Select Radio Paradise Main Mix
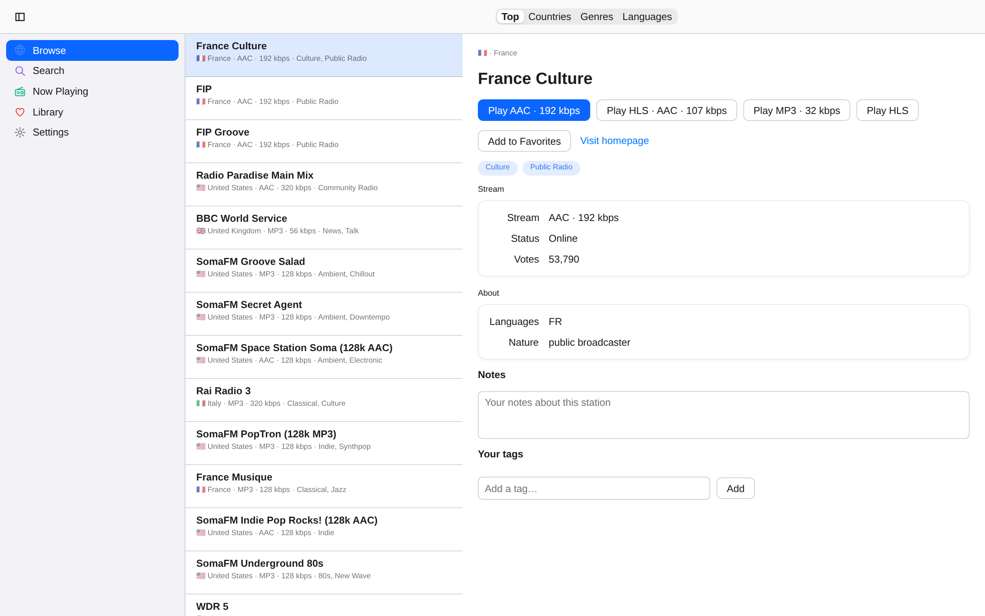Viewport: 985px width, 616px height. 324,184
